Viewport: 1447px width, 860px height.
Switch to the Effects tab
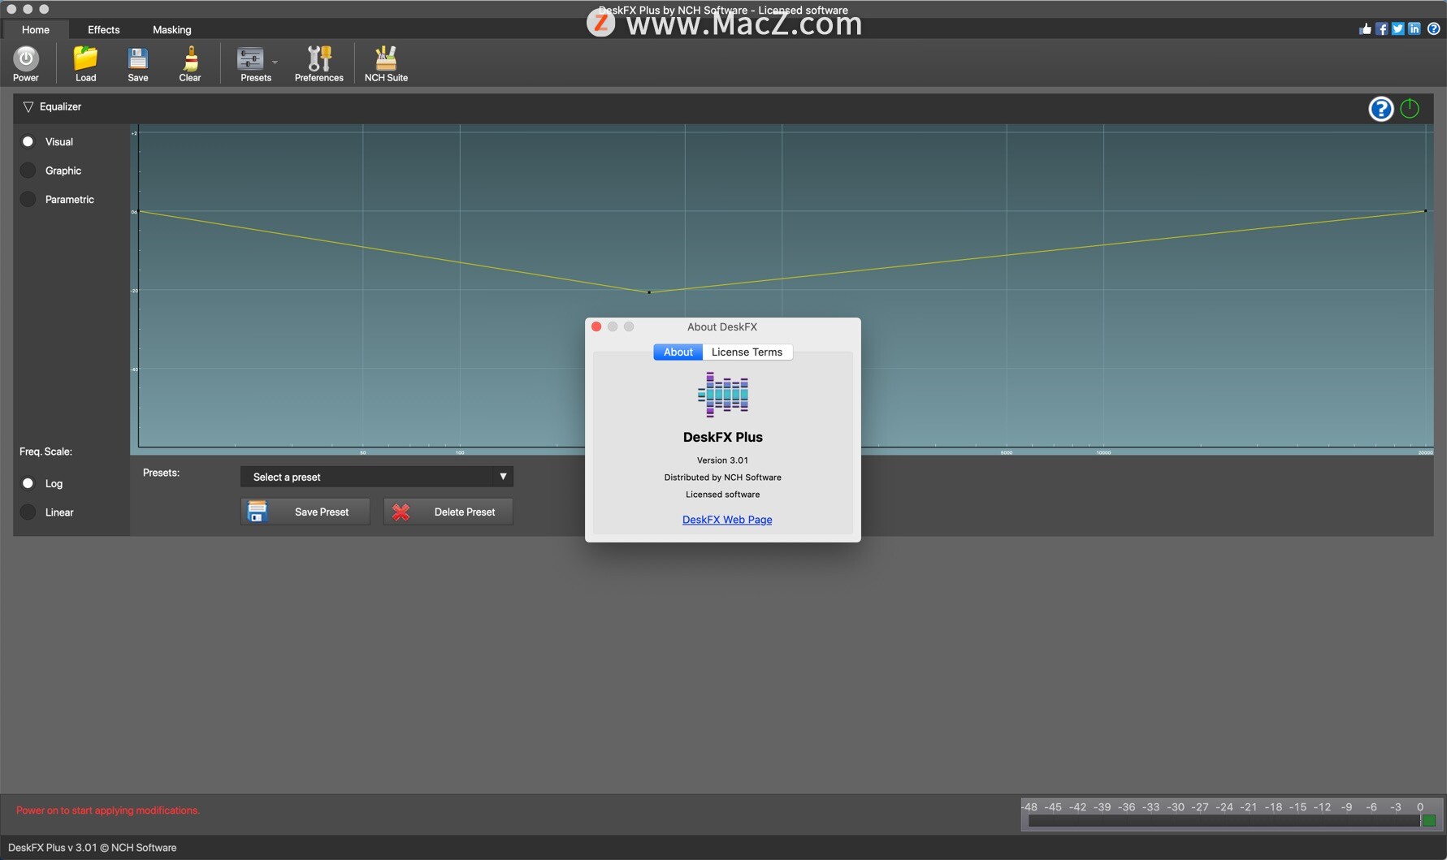(x=104, y=30)
